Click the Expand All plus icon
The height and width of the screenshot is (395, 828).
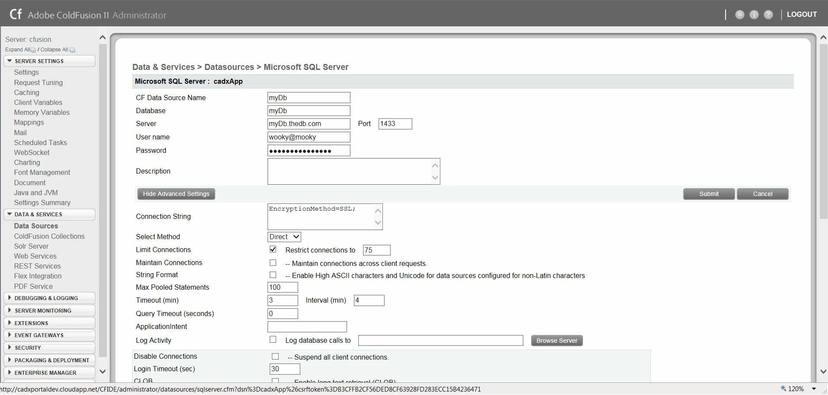click(33, 50)
